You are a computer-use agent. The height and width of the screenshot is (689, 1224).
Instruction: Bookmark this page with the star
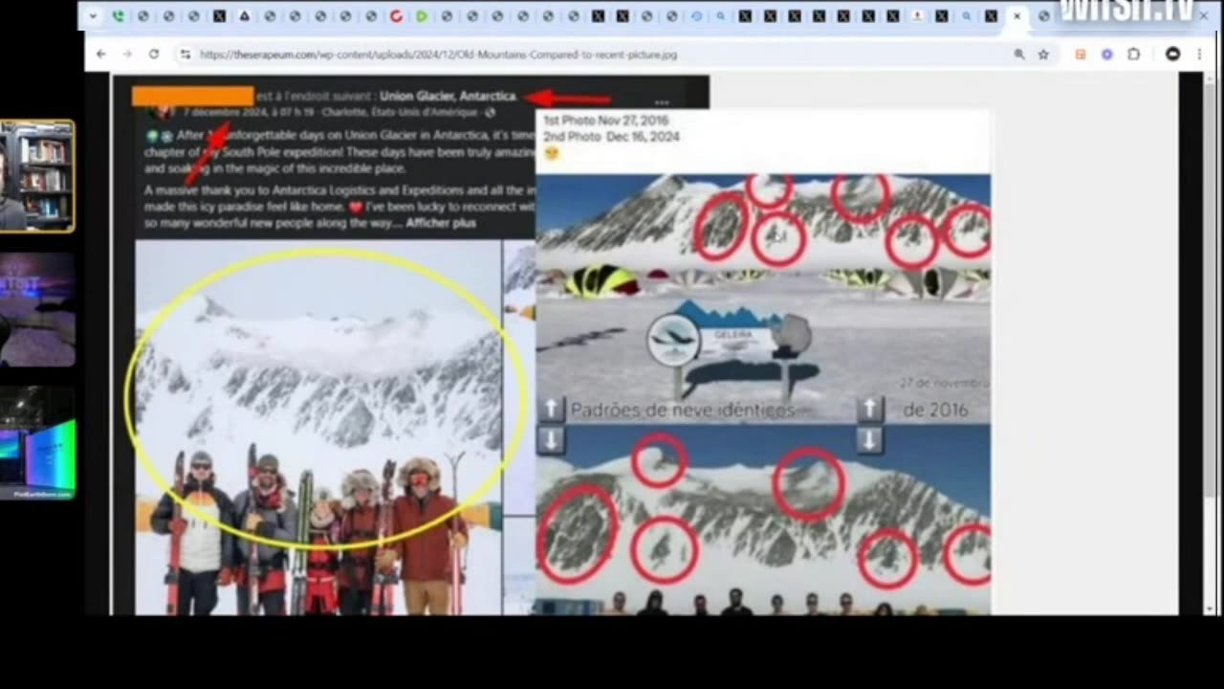click(x=1043, y=55)
